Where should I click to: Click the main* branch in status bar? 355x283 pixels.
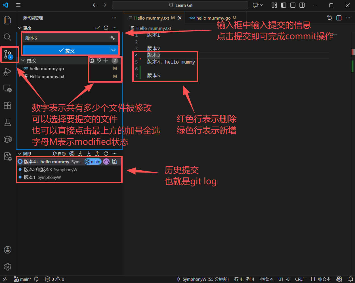[x=23, y=279]
